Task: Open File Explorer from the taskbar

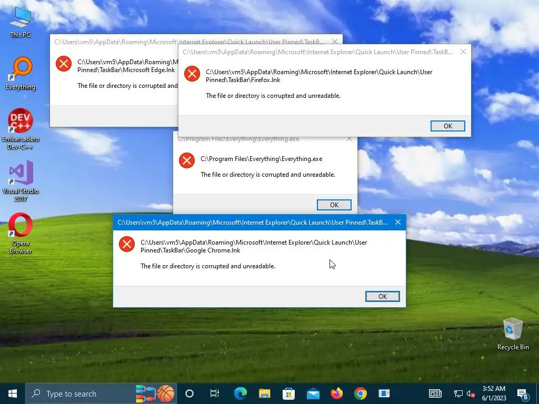Action: pyautogui.click(x=264, y=393)
